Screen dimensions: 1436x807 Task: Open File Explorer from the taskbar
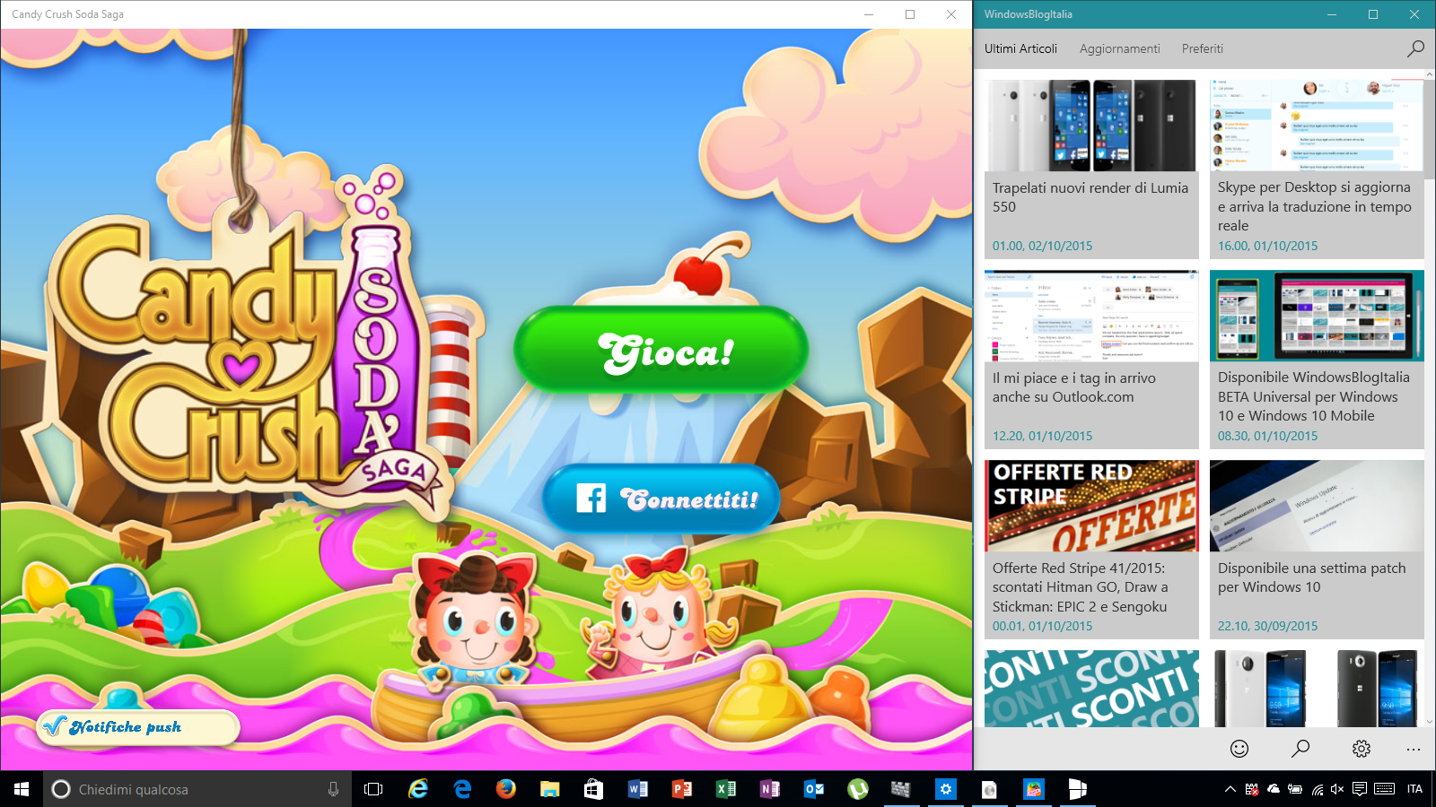550,789
